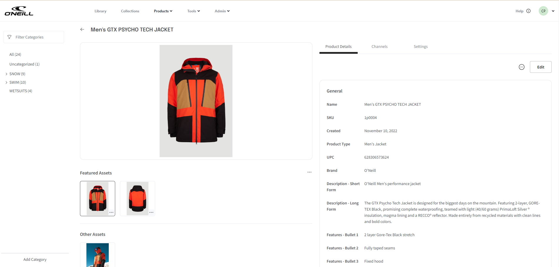Click the Created date November 10, 2022

click(x=381, y=131)
